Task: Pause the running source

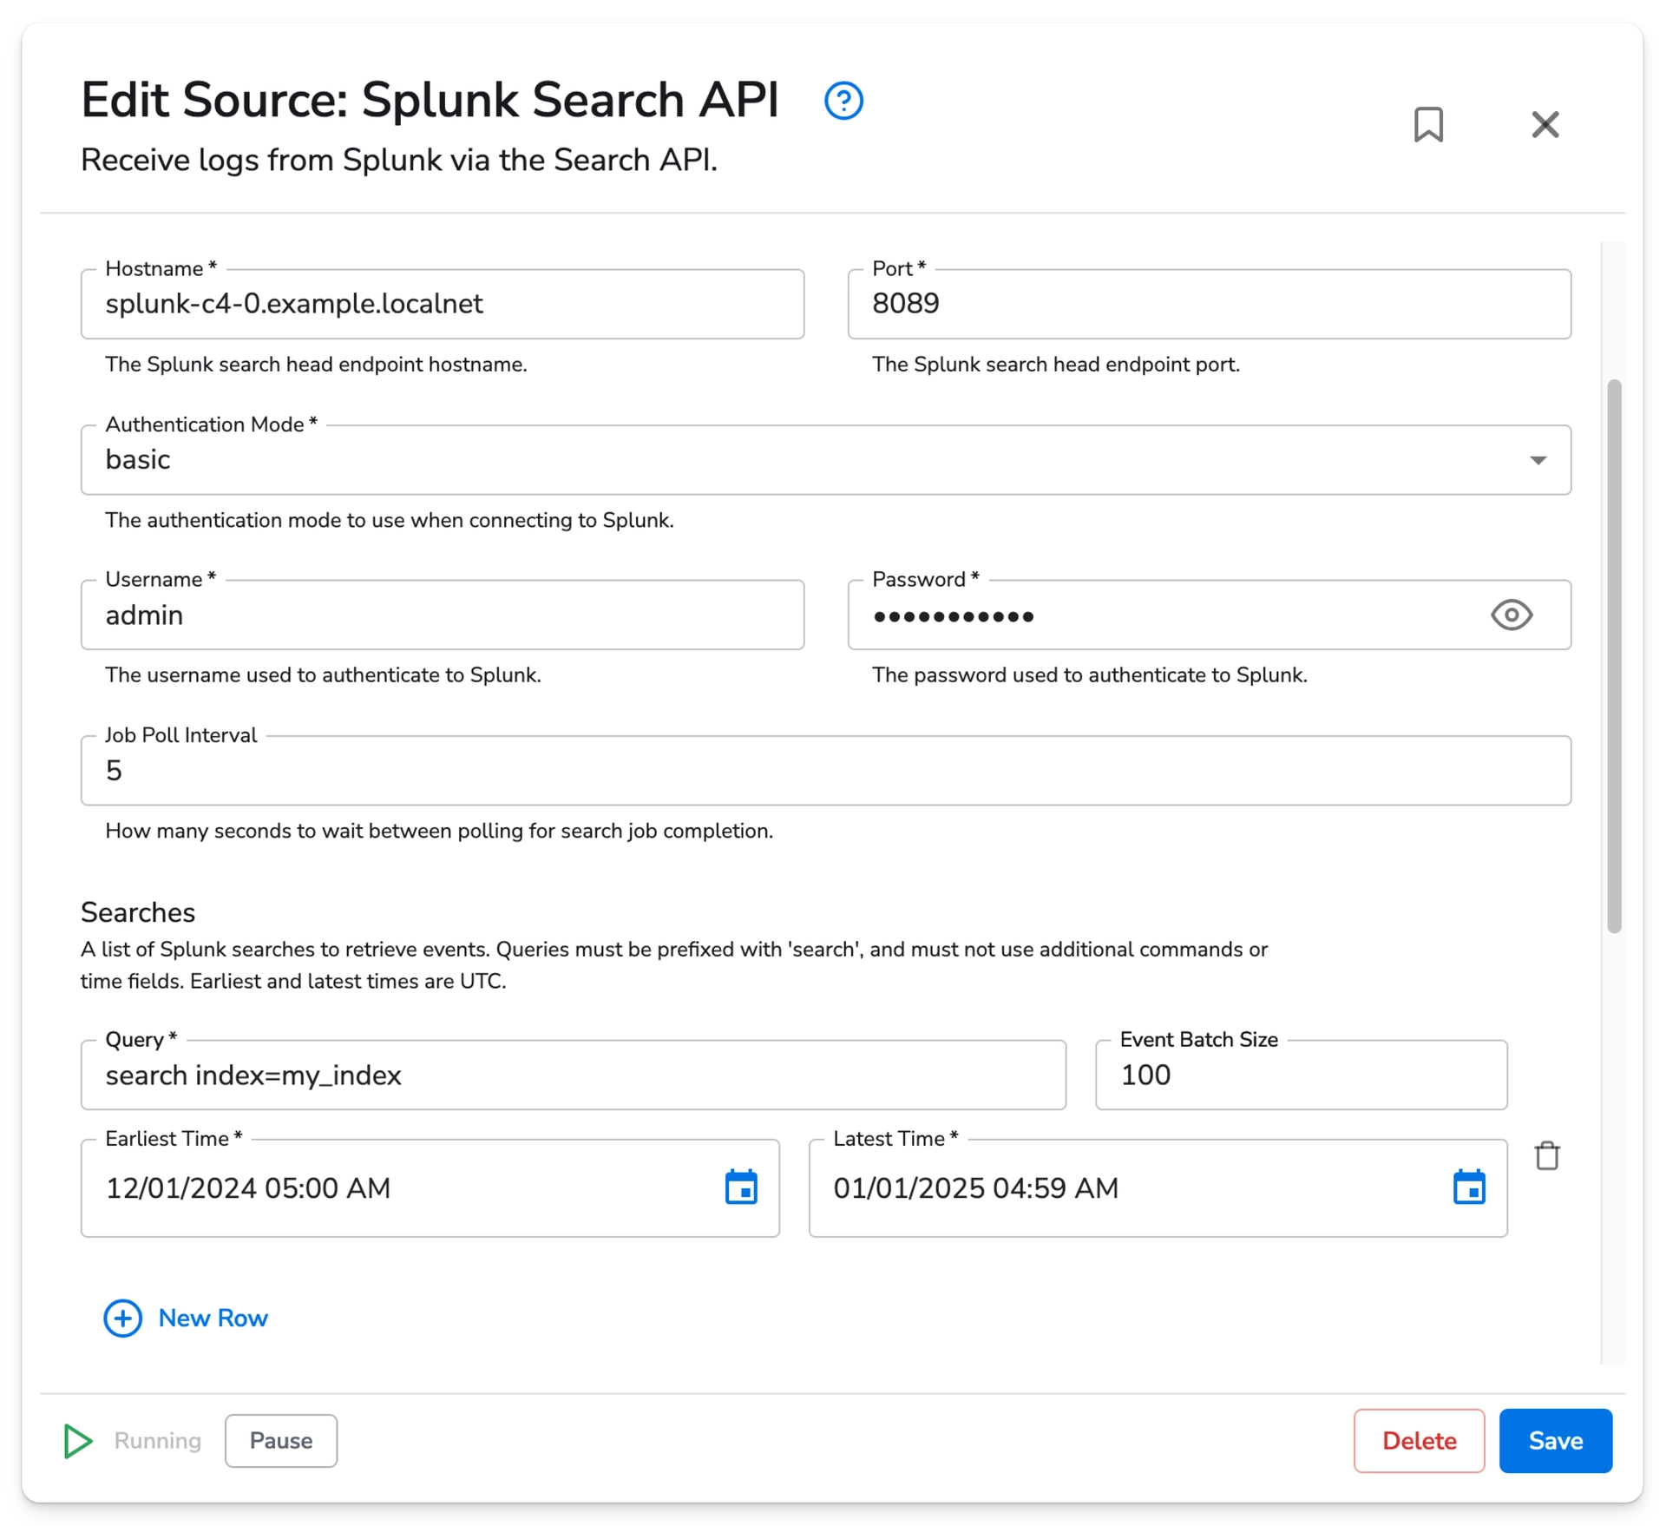Action: tap(280, 1441)
